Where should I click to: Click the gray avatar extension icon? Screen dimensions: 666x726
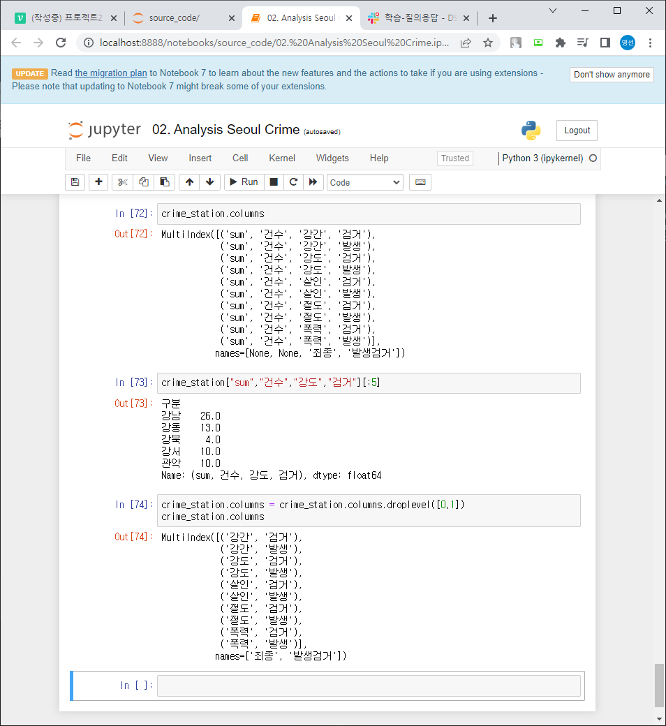pos(515,43)
